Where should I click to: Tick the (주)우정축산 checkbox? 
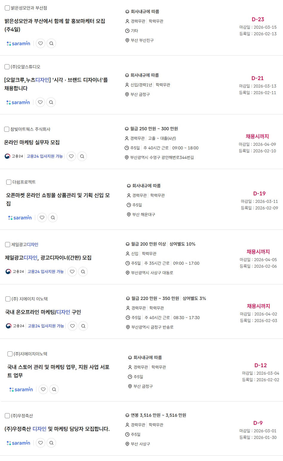(7, 416)
